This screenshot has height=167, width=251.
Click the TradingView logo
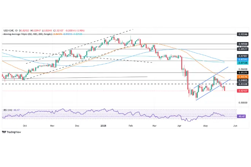(x=11, y=132)
